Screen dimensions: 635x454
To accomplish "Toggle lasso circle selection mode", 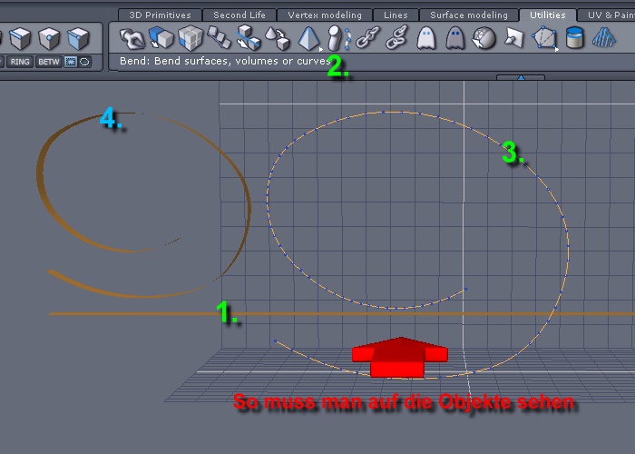I will (84, 62).
